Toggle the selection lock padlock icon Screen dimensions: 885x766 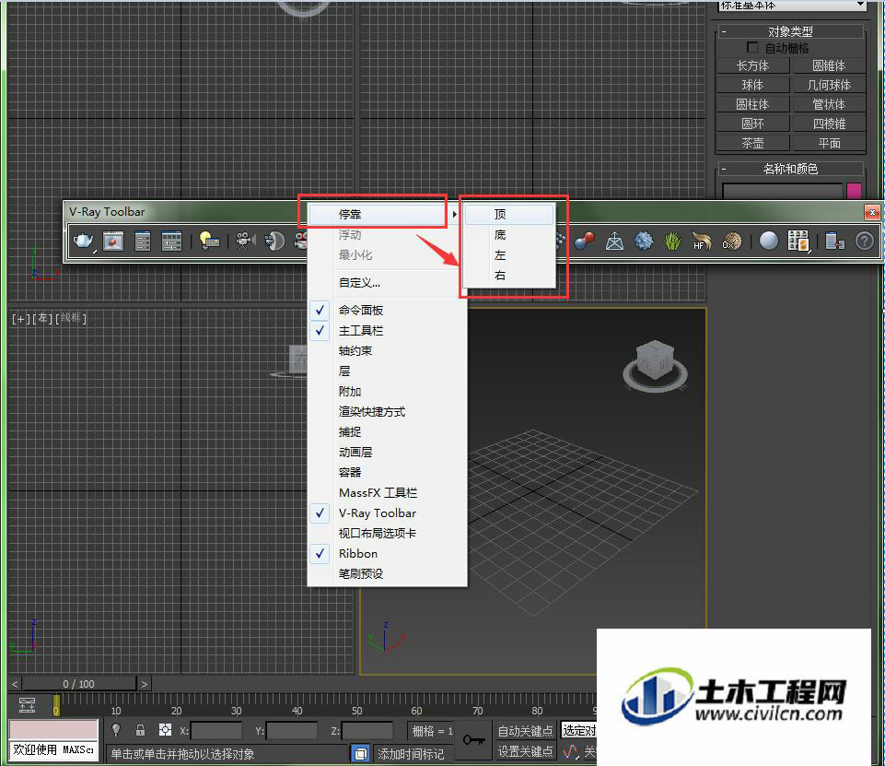click(141, 730)
